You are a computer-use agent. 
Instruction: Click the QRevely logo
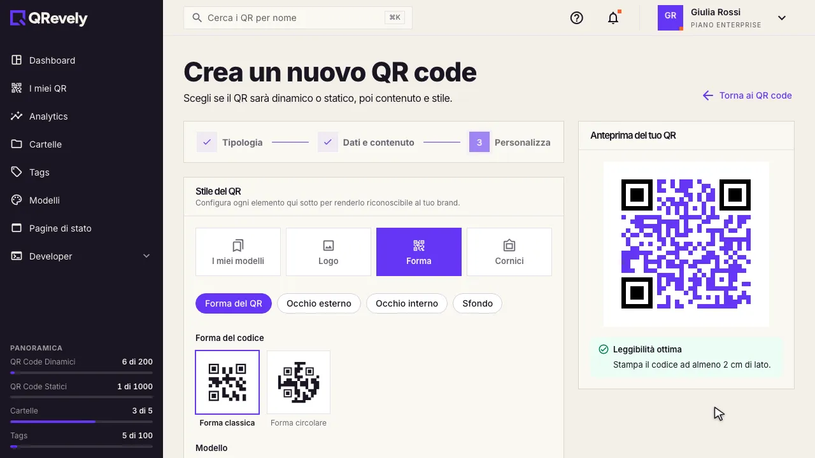point(49,18)
